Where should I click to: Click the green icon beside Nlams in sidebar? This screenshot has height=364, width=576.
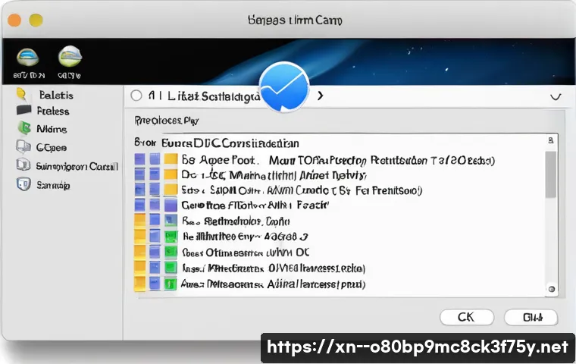pyautogui.click(x=23, y=129)
